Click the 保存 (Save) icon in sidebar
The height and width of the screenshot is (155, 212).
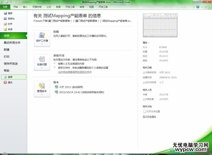point(5,13)
